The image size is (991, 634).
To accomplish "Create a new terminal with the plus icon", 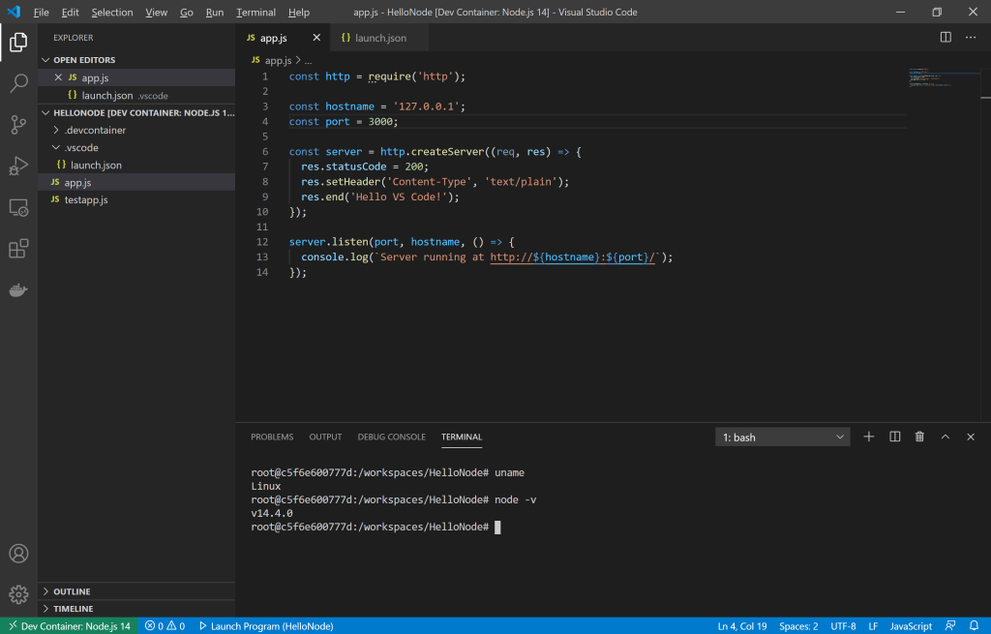I will pos(868,437).
